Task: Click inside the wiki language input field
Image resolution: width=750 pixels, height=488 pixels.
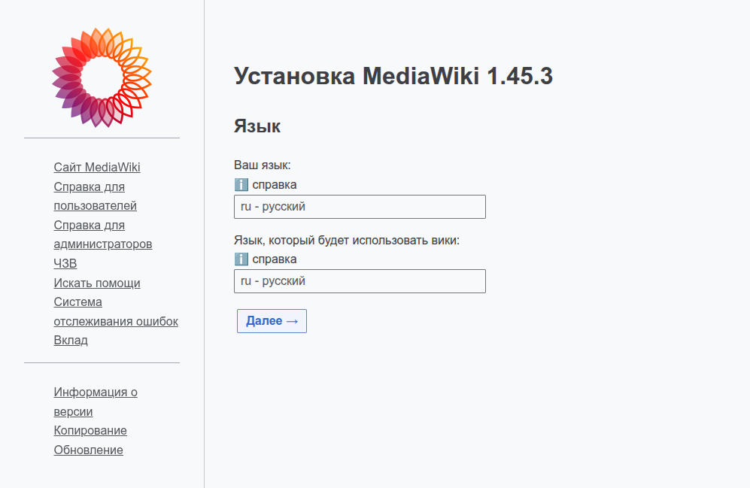Action: pos(360,281)
